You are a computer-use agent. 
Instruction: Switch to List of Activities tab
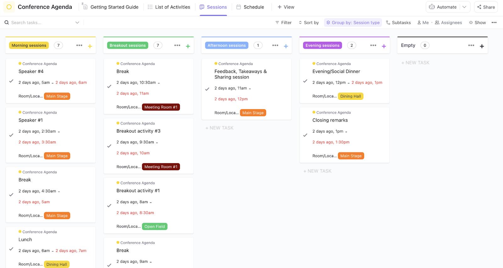169,7
